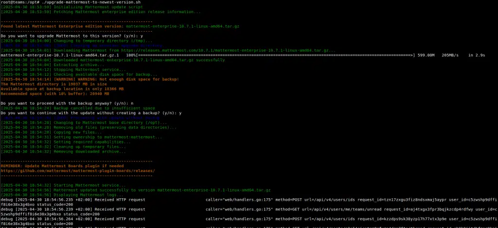Click the 599.00M download size value

[426, 55]
